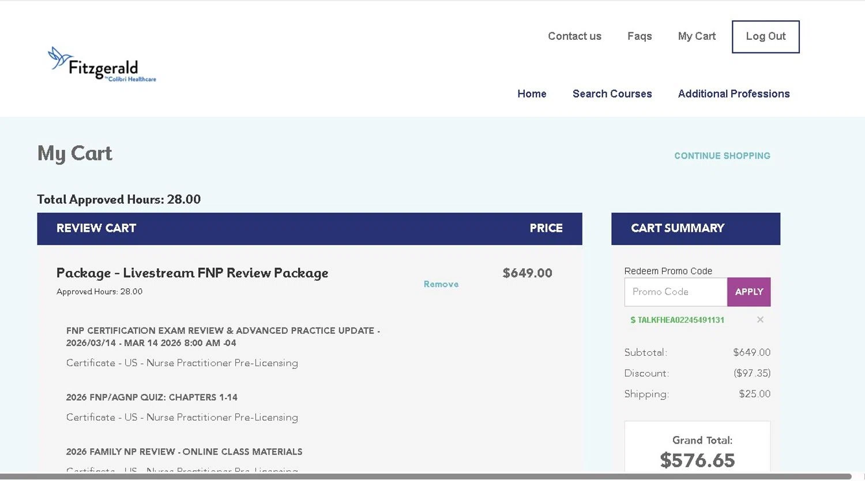This screenshot has height=481, width=865.
Task: Click the My Cart page heading
Action: click(x=74, y=153)
